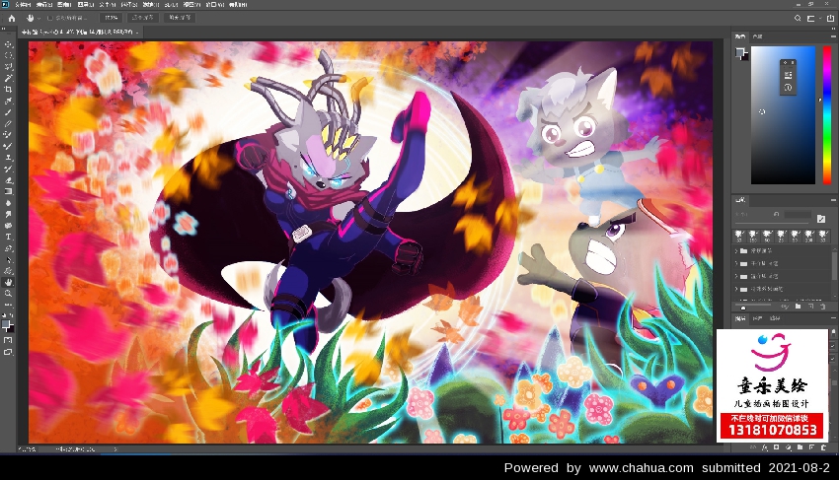Select the Eyedropper tool

pos(8,101)
